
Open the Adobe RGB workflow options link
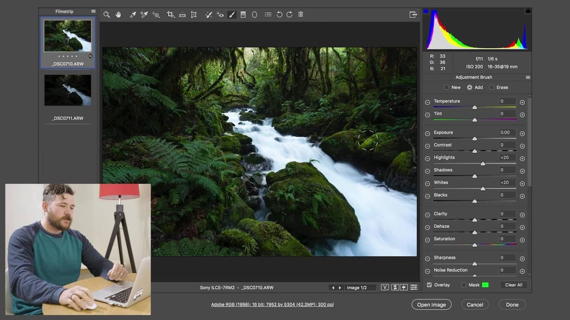[272, 304]
